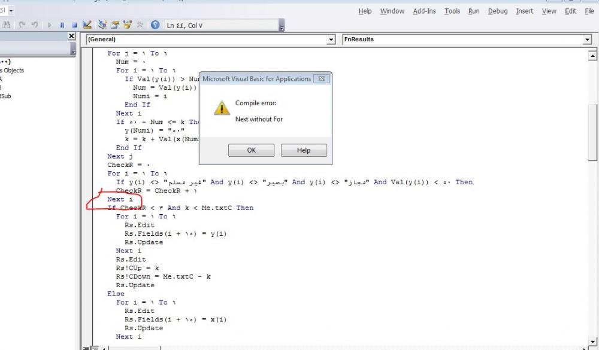This screenshot has width=599, height=350.
Task: Expand the (General) object dropdown
Action: click(x=331, y=39)
